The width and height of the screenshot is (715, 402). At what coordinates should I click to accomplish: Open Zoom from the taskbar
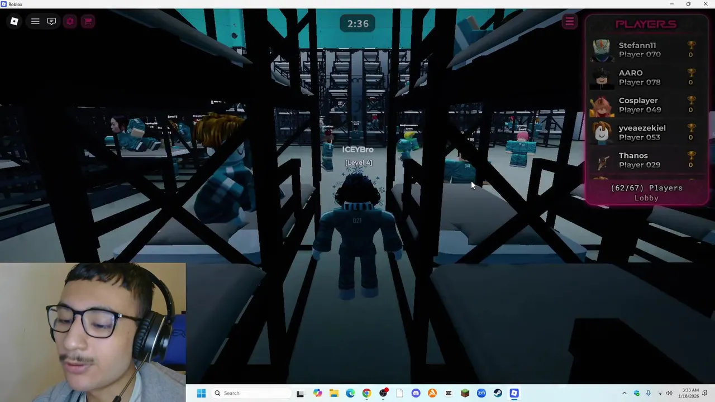pyautogui.click(x=482, y=393)
